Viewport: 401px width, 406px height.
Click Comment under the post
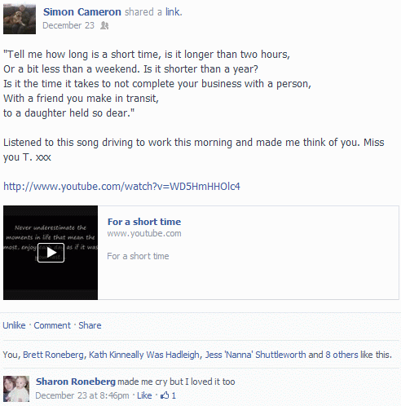[52, 325]
